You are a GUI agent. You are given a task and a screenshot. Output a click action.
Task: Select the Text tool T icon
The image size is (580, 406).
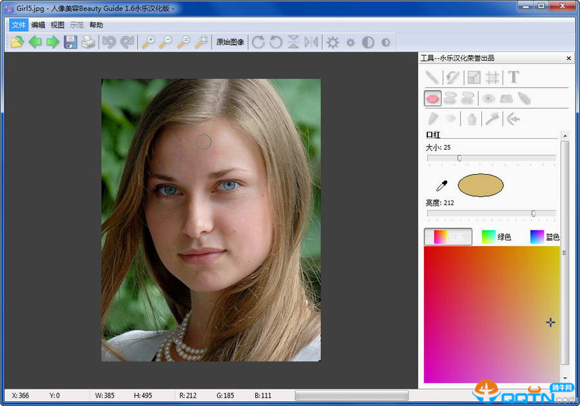pyautogui.click(x=514, y=77)
